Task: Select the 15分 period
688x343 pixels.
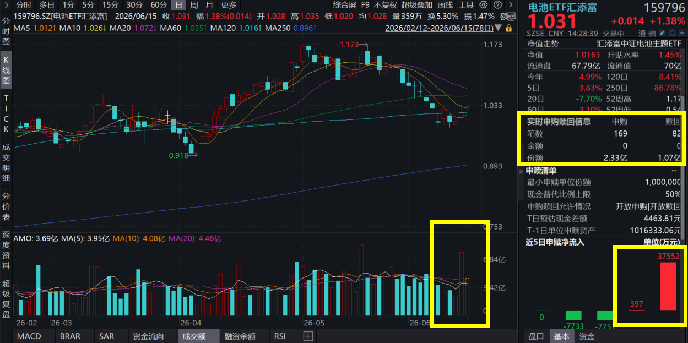Action: (110, 4)
